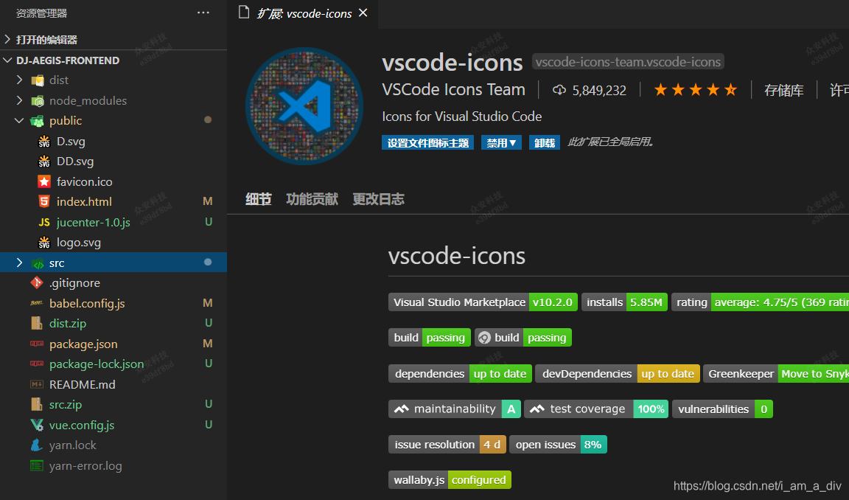Screen dimensions: 849x500
Task: Click the file icon in the extension tab
Action: (x=244, y=13)
